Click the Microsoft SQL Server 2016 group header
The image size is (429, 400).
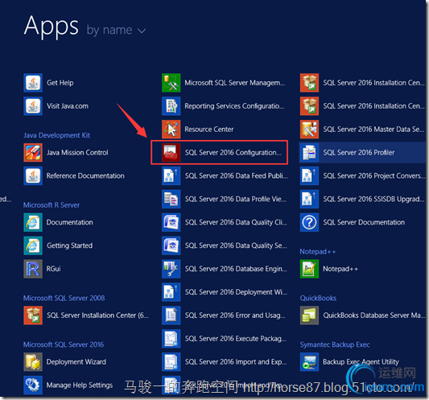[64, 344]
